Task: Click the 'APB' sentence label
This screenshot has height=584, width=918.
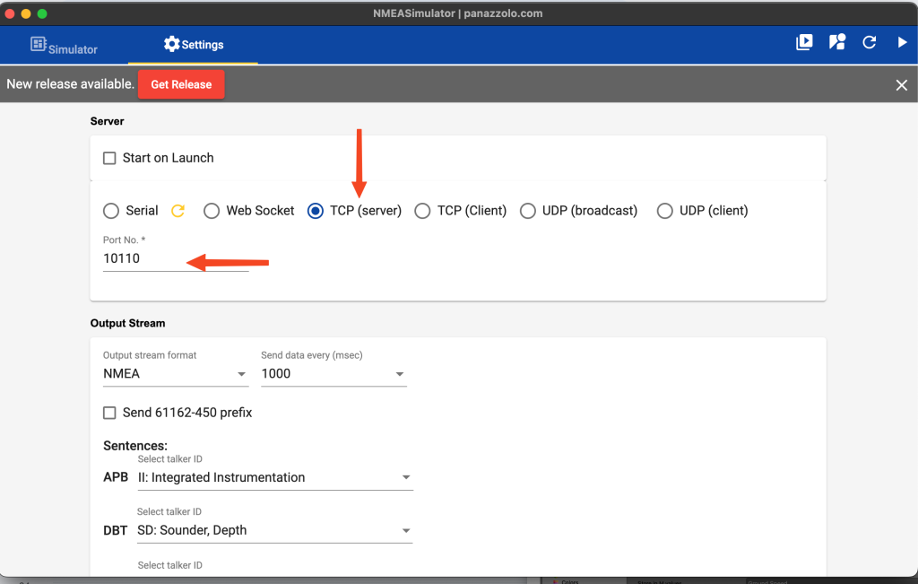Action: pyautogui.click(x=116, y=477)
